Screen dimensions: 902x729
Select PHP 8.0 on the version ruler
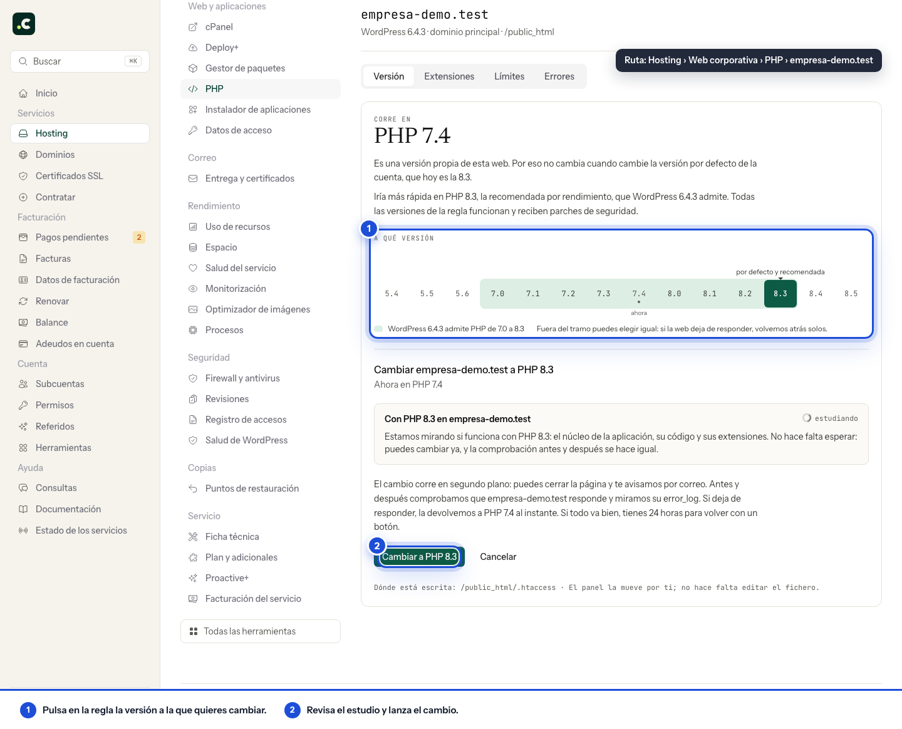(x=674, y=293)
